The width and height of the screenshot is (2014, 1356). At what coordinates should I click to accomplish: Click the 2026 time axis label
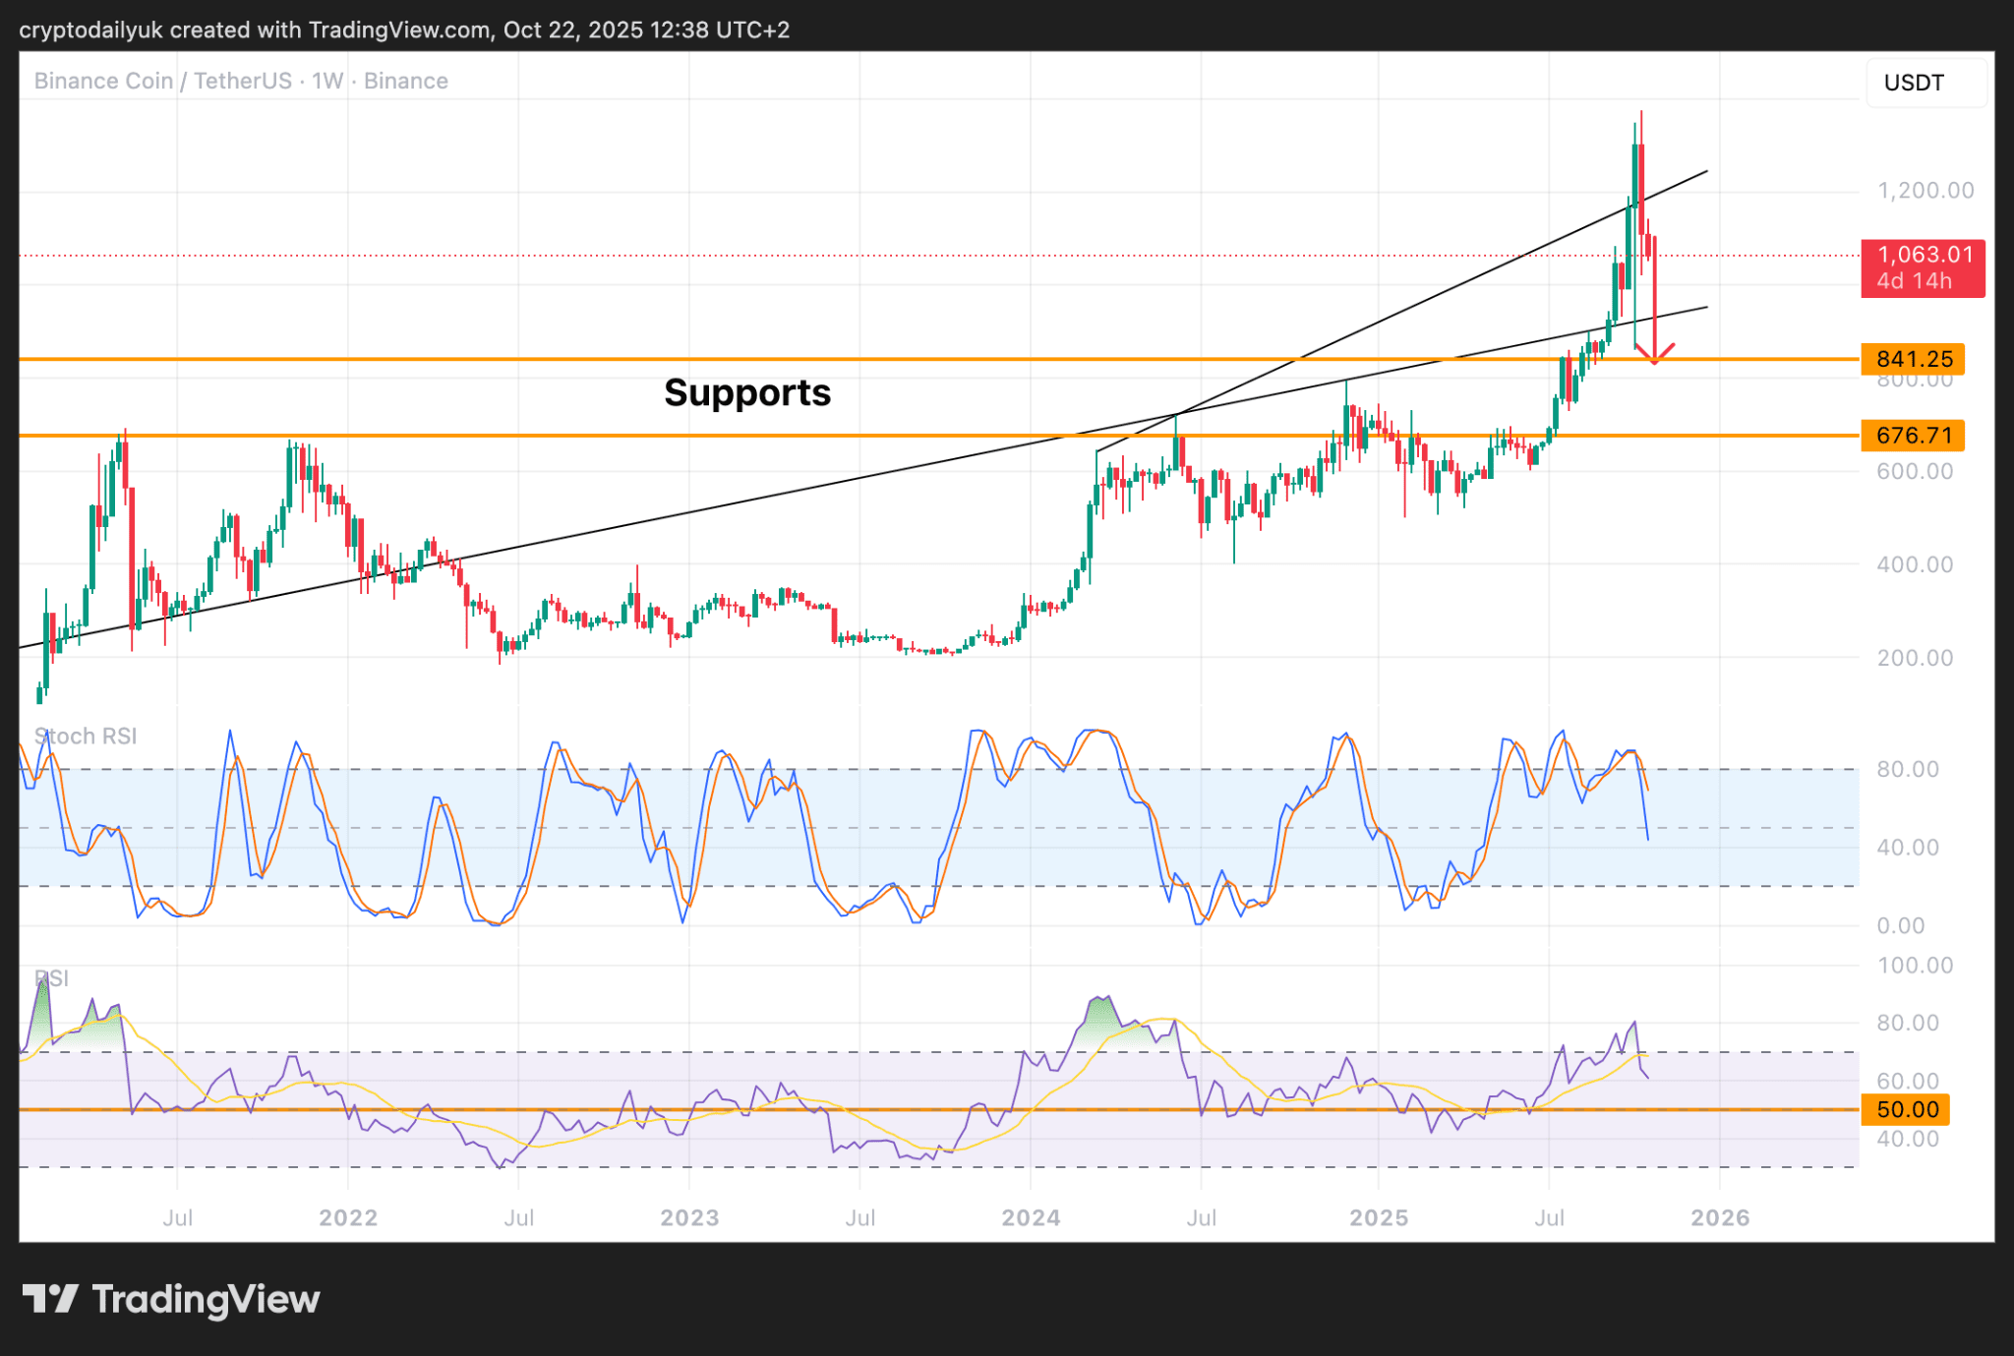pos(1719,1217)
